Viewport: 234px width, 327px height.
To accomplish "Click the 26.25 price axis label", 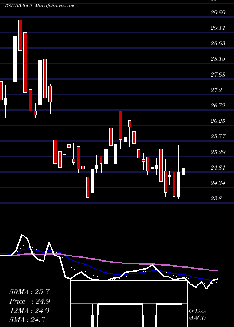I will [x=218, y=121].
